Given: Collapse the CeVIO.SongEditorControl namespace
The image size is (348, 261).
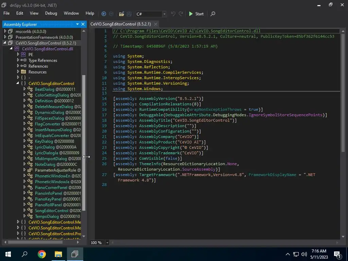Looking at the screenshot, I should coord(18,83).
